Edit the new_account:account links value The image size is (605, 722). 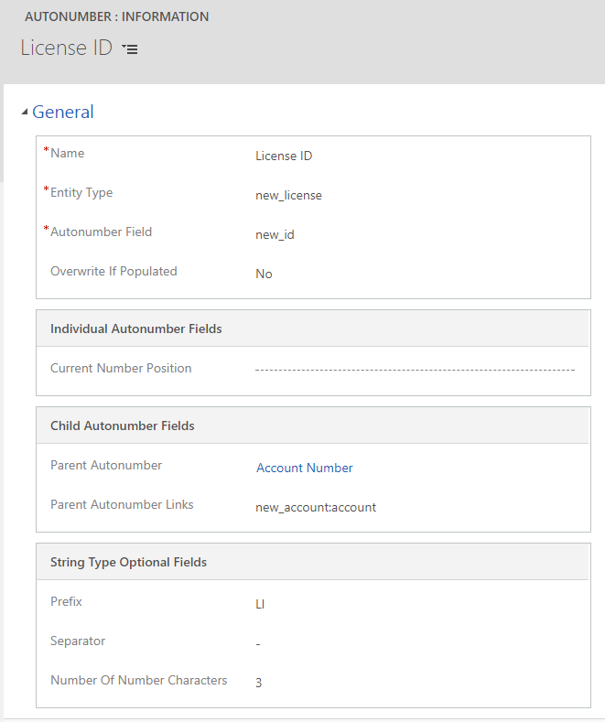[316, 508]
